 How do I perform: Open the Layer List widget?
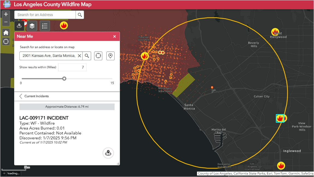pyautogui.click(x=32, y=26)
